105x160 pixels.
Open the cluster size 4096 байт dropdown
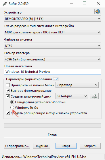click(x=52, y=59)
